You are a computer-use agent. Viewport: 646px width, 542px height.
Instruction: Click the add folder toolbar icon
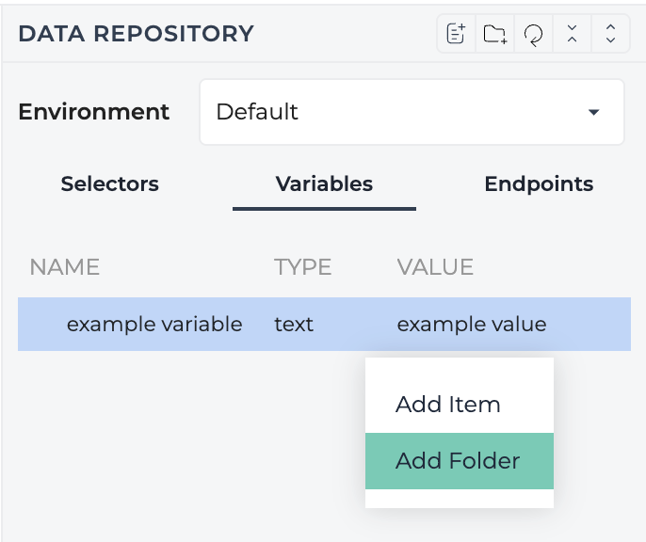click(494, 34)
